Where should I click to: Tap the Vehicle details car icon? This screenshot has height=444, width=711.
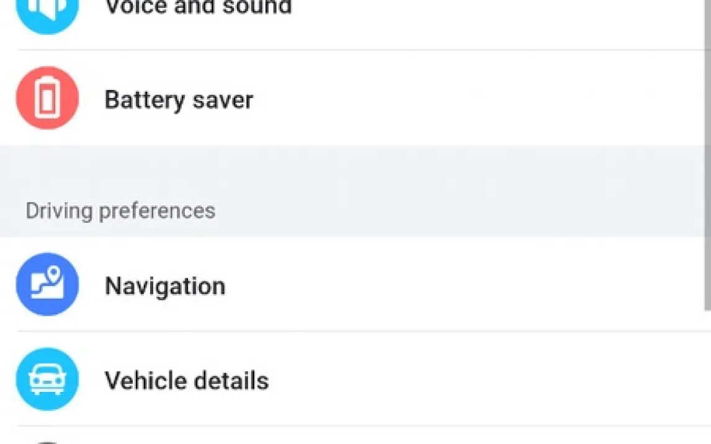[47, 380]
